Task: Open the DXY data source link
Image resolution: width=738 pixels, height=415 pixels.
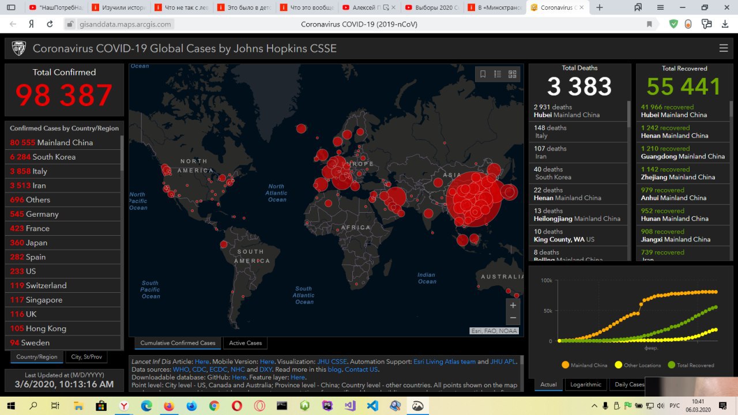Action: click(x=266, y=369)
